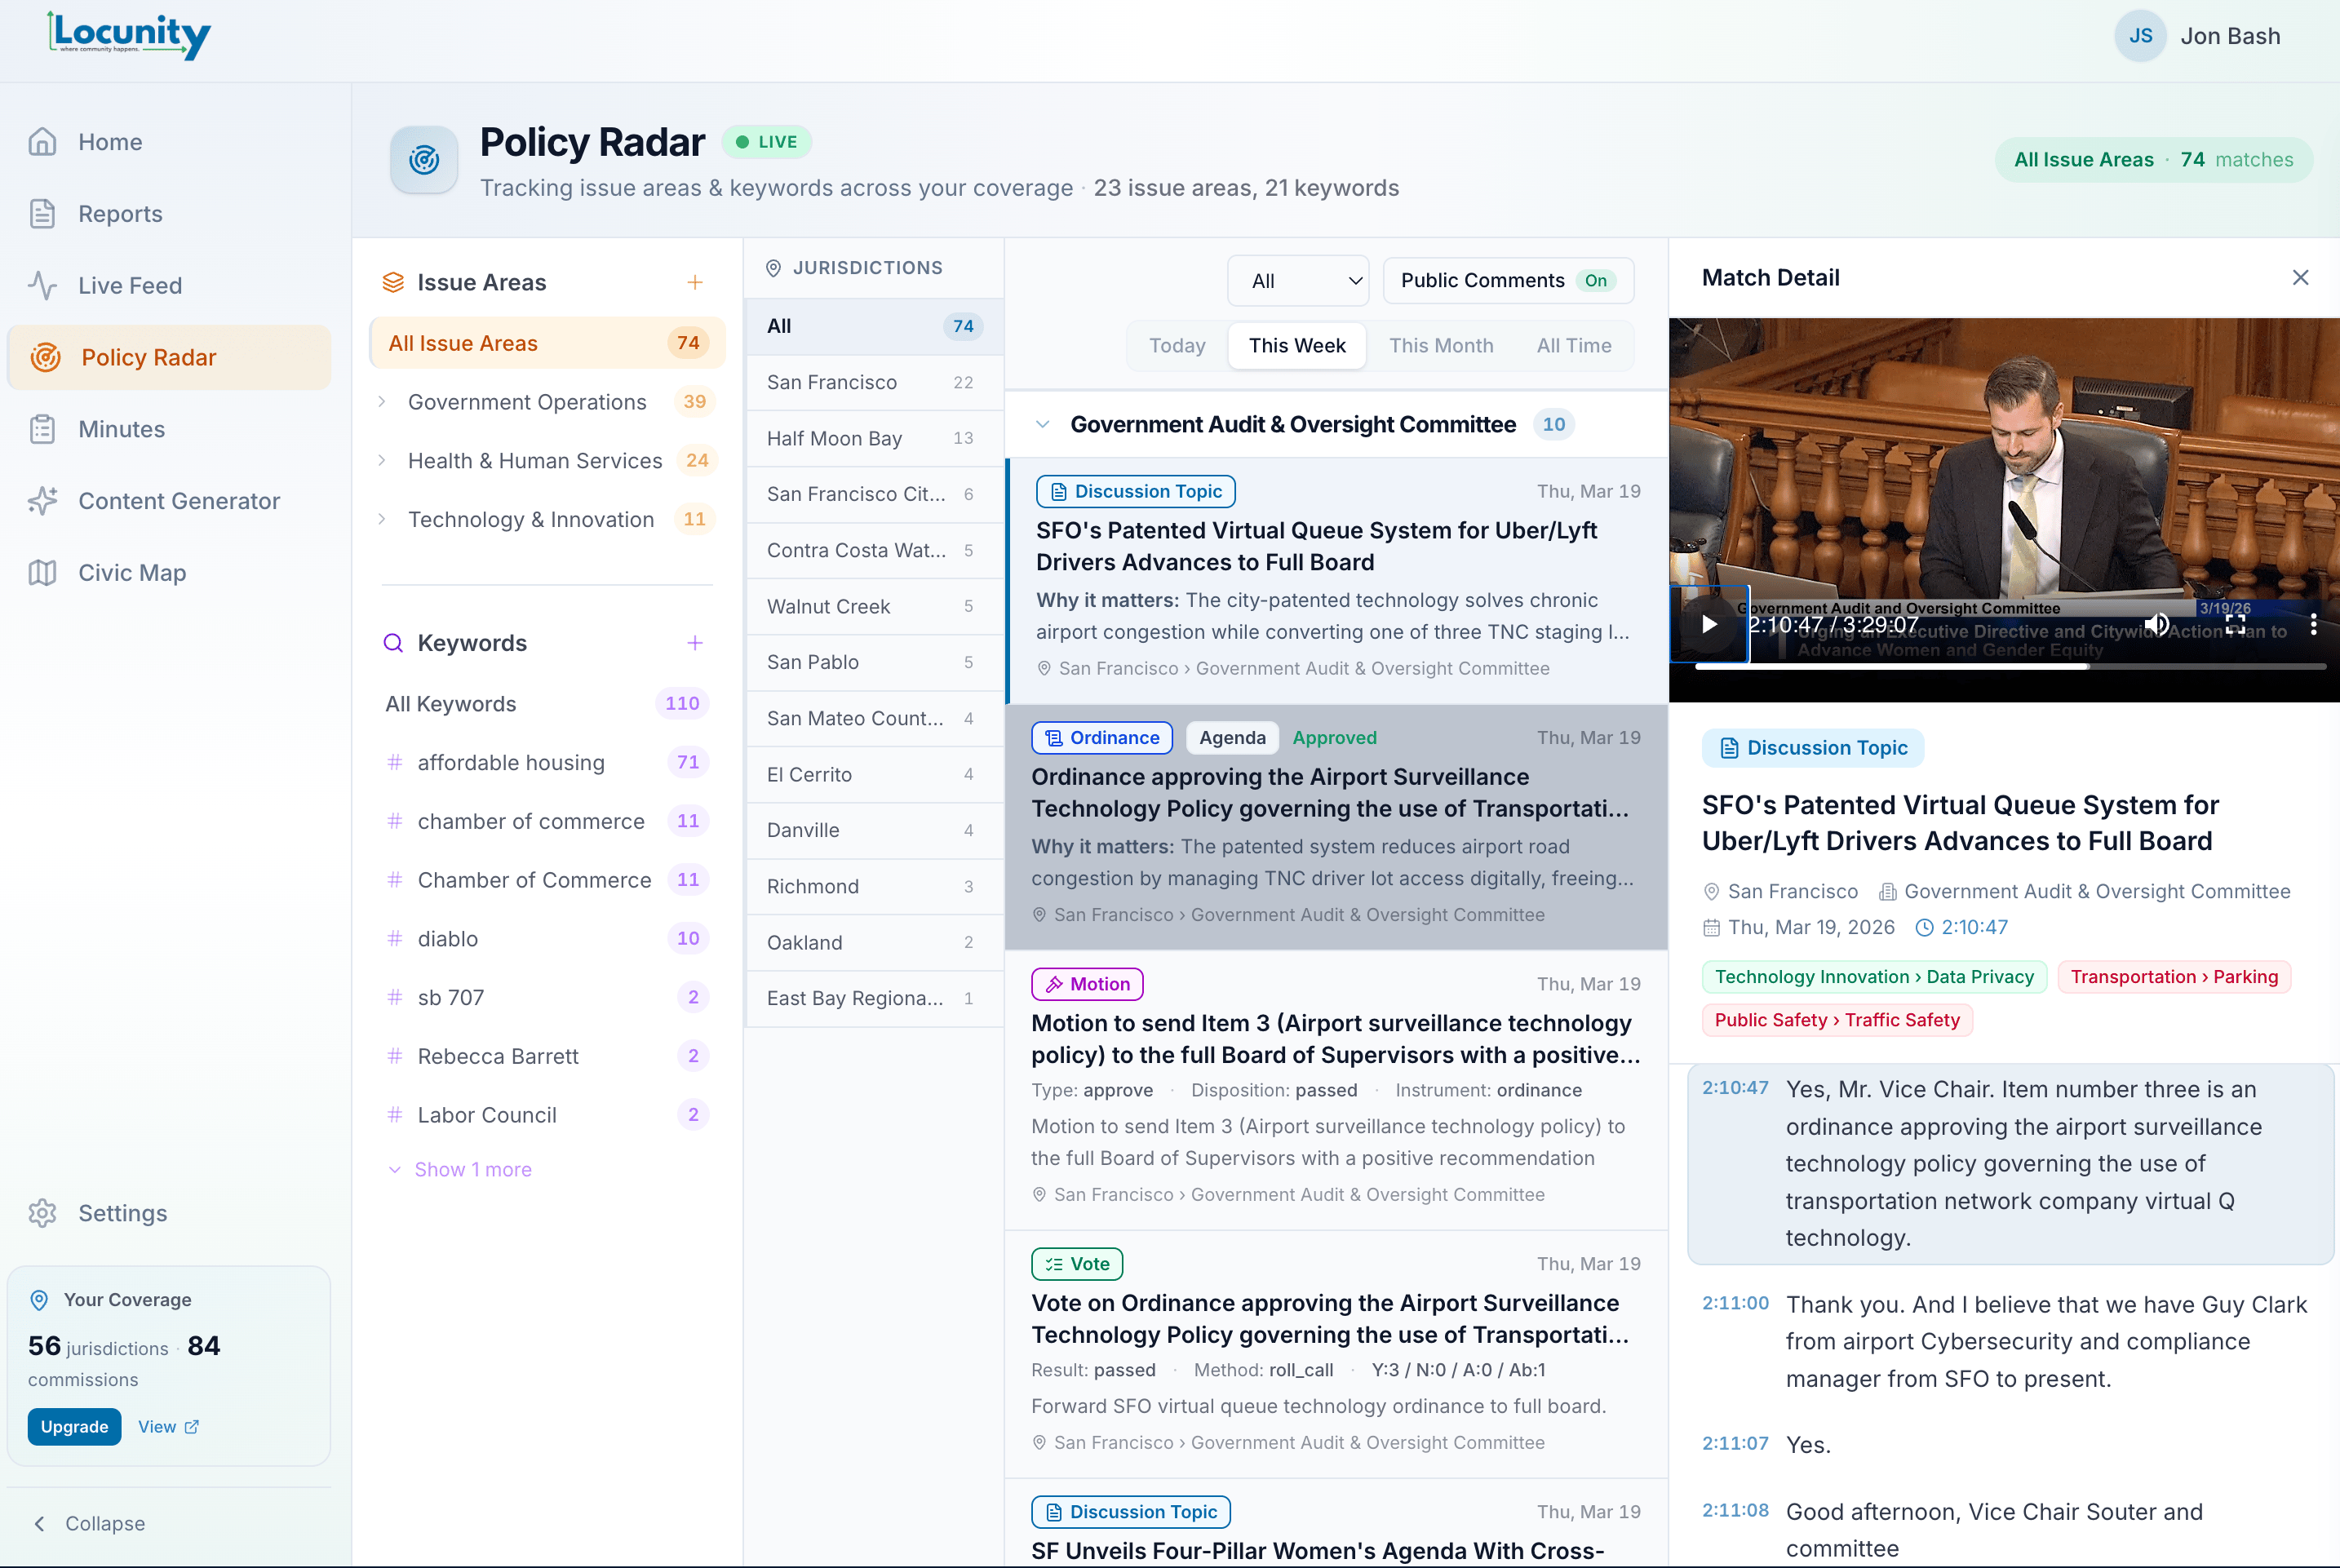Seek on the video progress bar
Viewport: 2340px width, 1568px height.
2010,666
